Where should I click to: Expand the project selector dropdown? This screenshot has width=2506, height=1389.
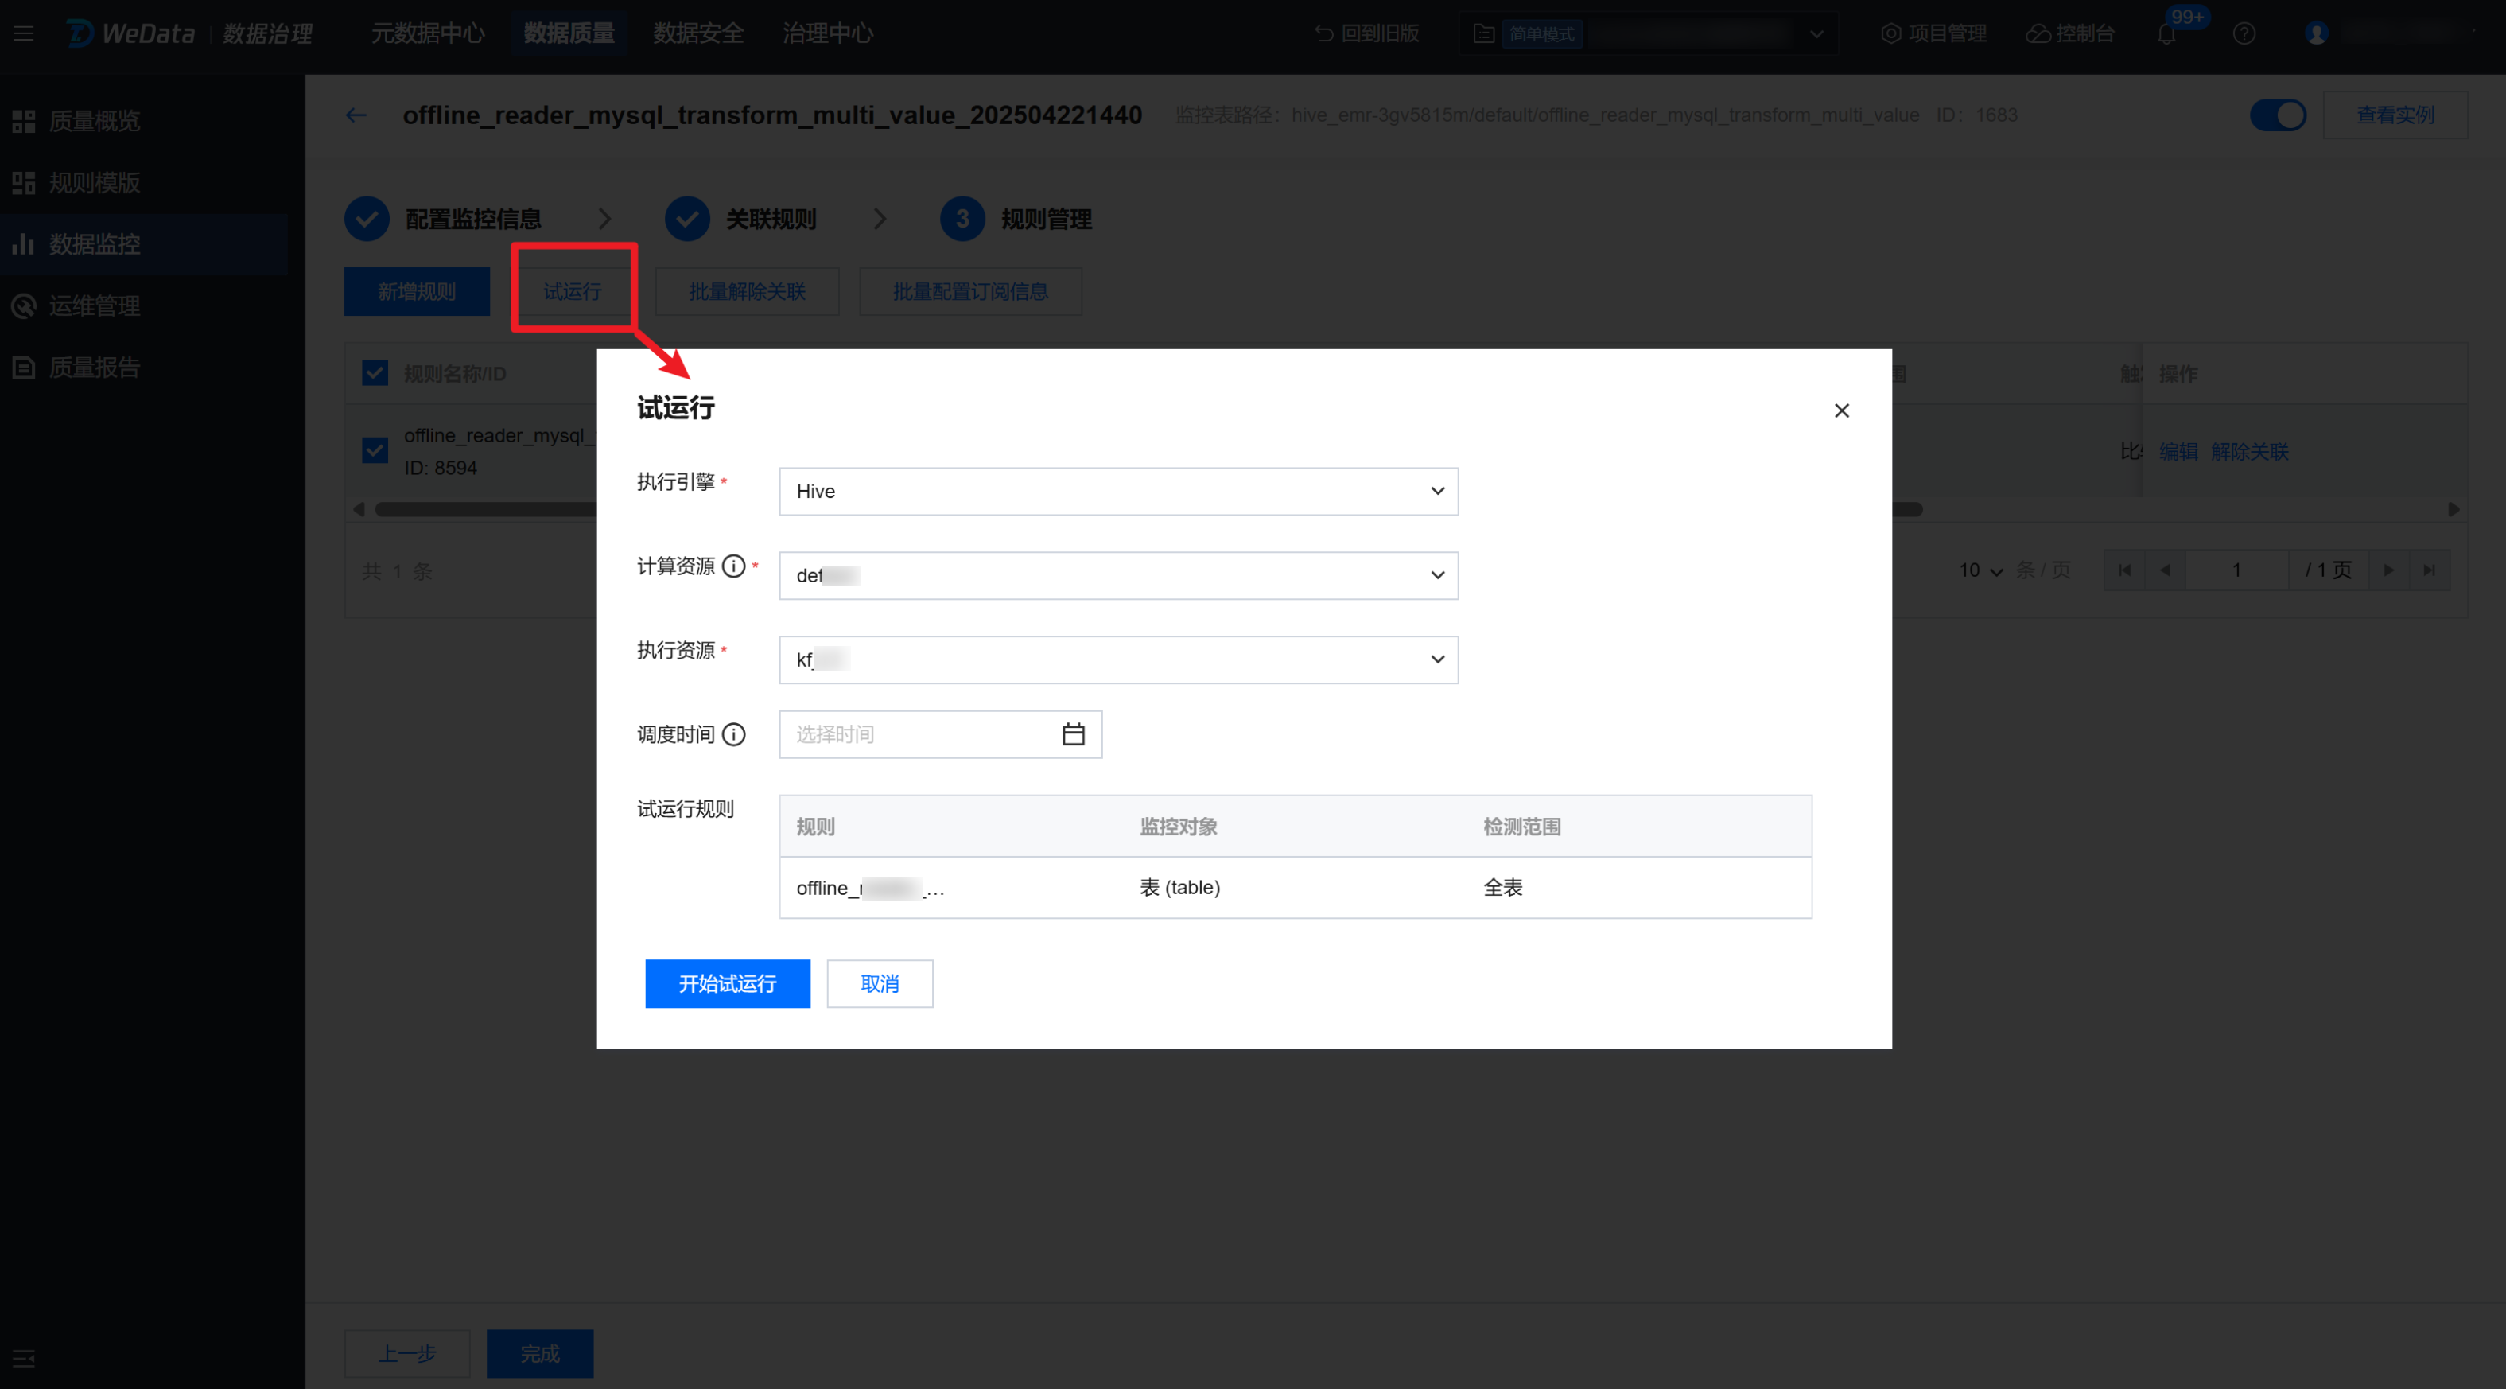coord(1648,34)
